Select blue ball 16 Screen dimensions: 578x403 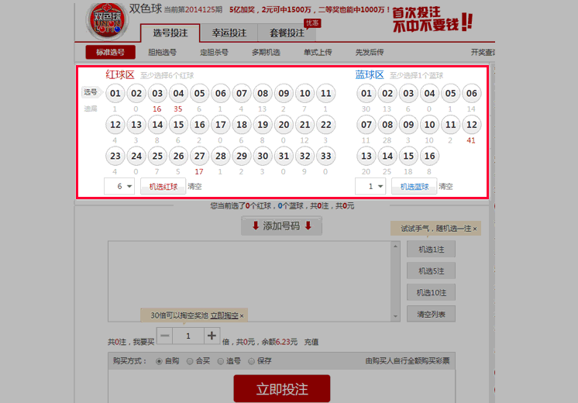tap(429, 156)
